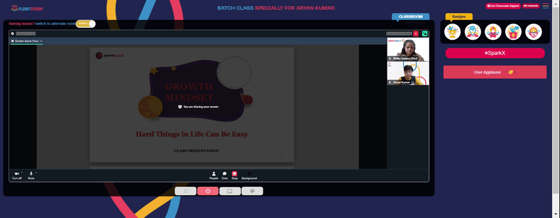Open the hamburger menu at top right
The image size is (560, 218).
[545, 6]
